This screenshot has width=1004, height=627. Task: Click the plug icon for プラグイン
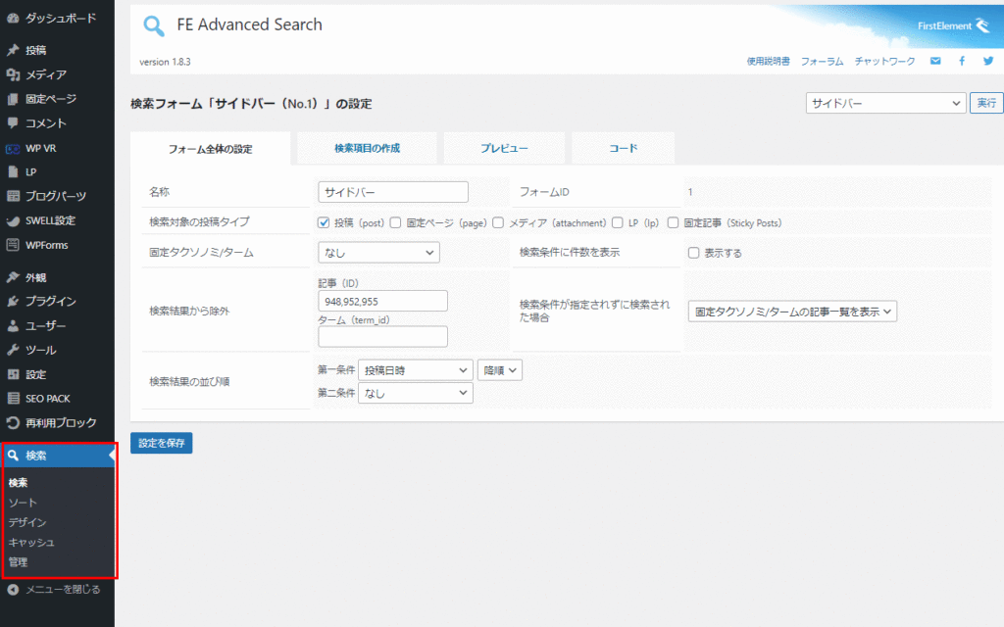(x=13, y=302)
